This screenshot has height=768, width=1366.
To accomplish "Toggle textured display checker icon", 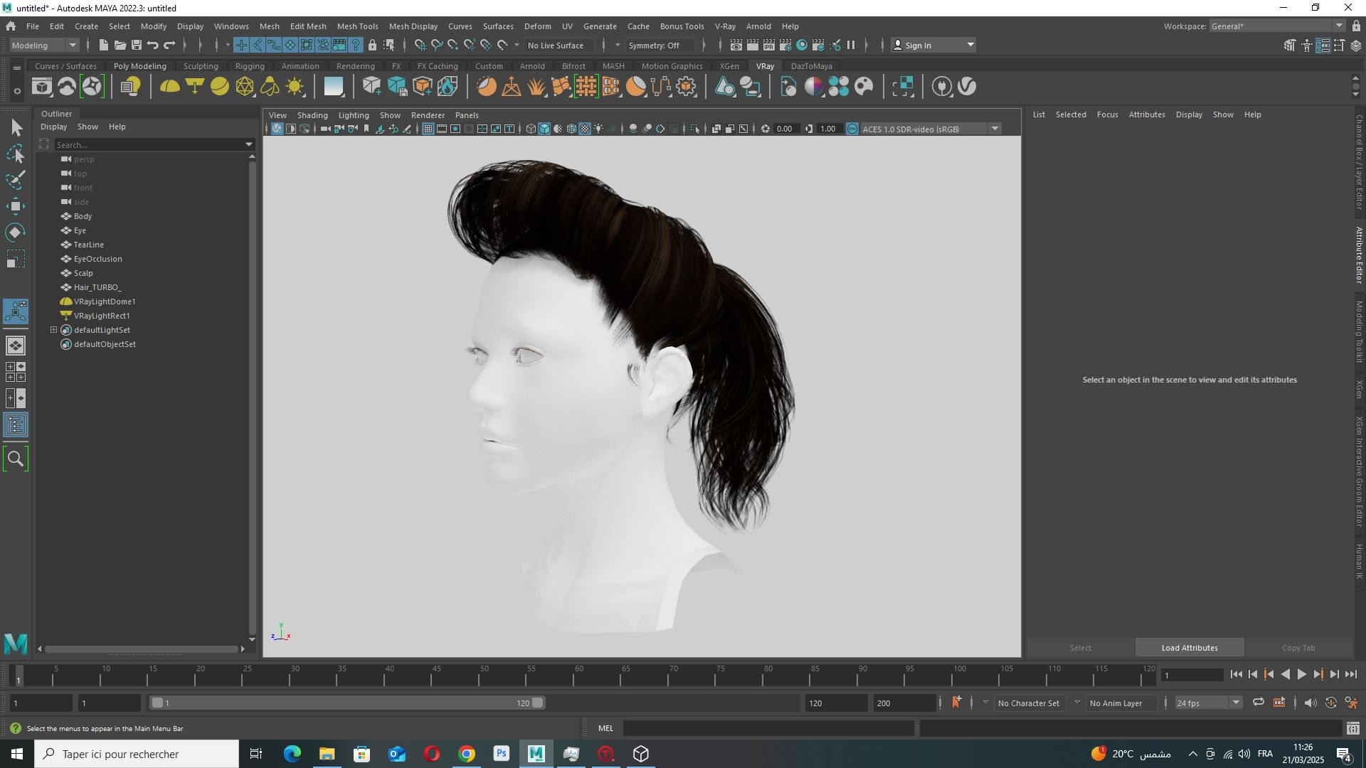I will click(585, 129).
